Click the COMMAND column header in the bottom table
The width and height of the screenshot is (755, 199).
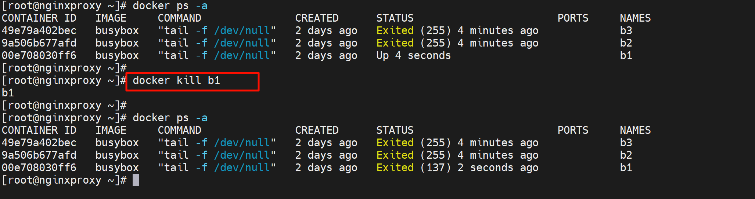click(x=179, y=130)
